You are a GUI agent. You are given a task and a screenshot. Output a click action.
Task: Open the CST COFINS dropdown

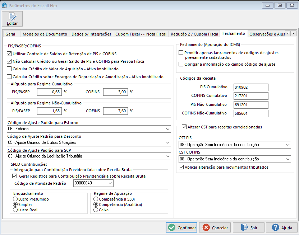[235, 159]
